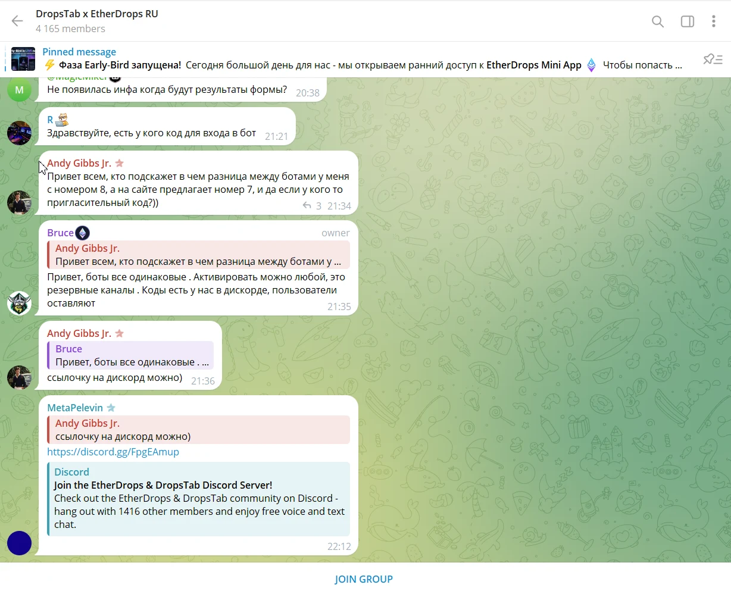
Task: Go back with the left arrow
Action: [x=17, y=21]
